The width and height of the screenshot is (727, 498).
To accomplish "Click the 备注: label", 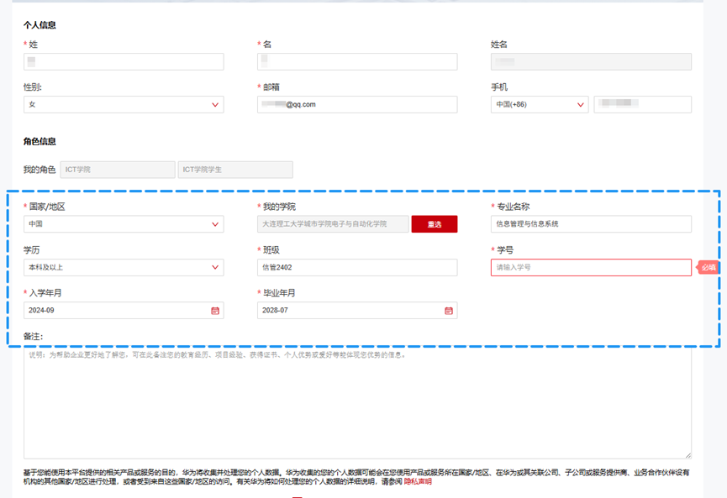I will click(x=33, y=336).
